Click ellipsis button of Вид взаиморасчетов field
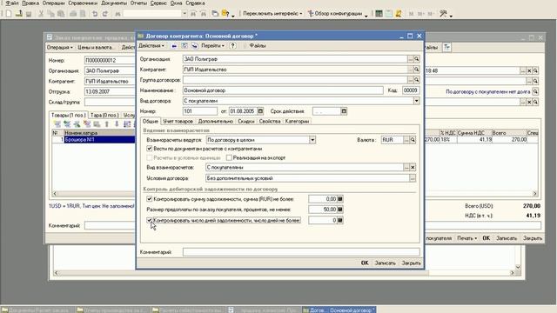The width and height of the screenshot is (557, 313). [x=406, y=167]
